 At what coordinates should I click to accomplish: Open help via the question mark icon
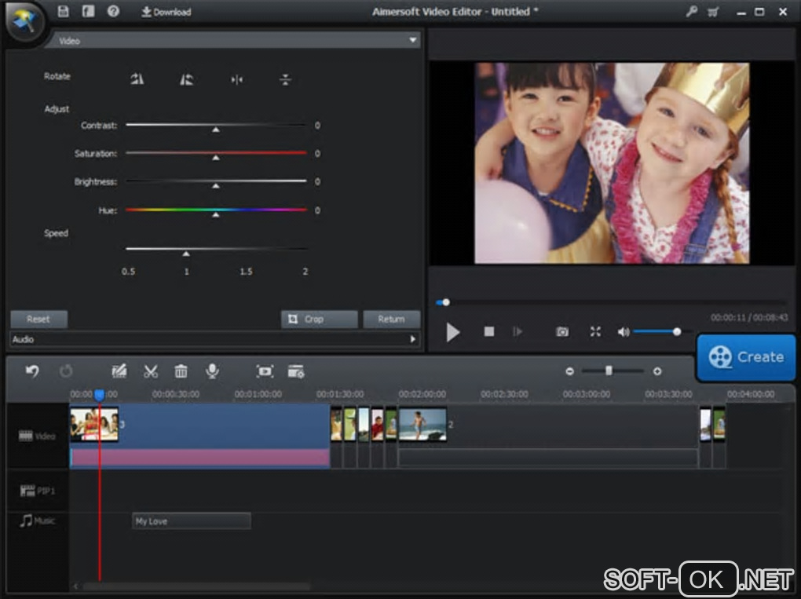click(x=113, y=12)
